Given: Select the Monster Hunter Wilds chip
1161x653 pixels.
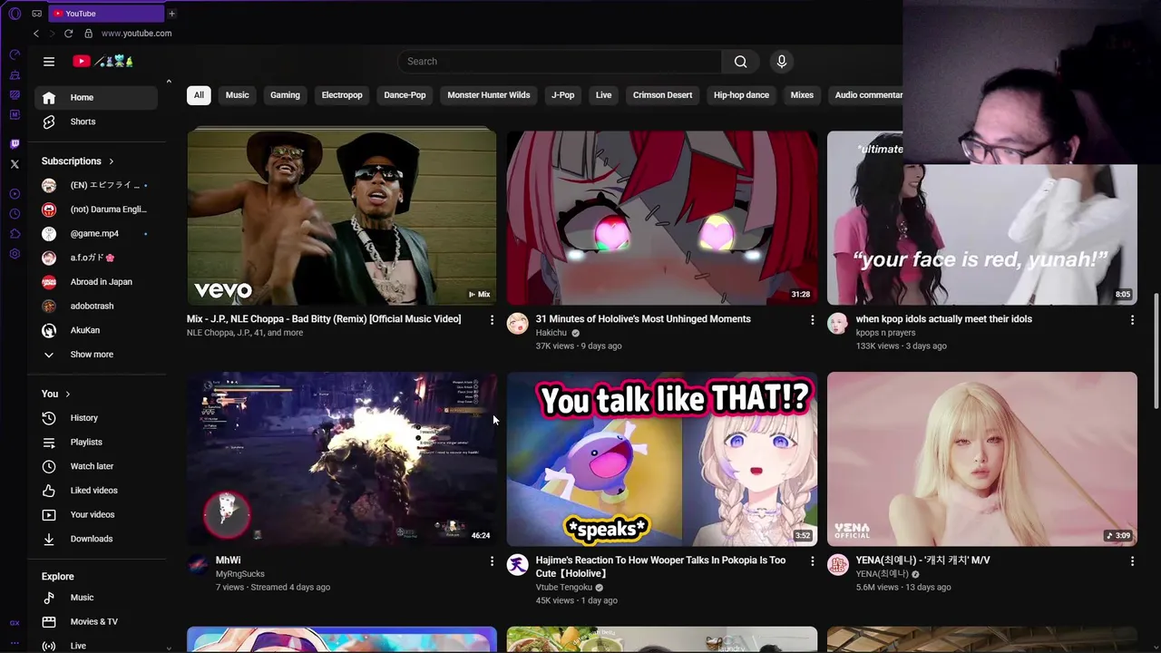Looking at the screenshot, I should tap(488, 95).
